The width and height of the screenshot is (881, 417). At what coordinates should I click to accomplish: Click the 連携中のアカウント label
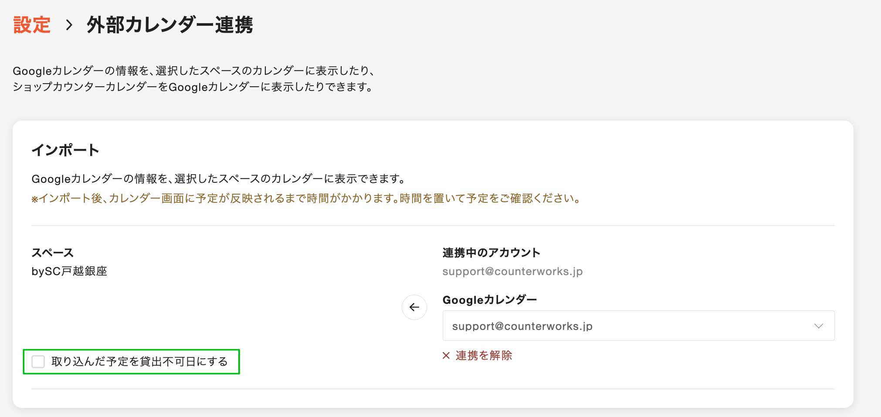(491, 253)
